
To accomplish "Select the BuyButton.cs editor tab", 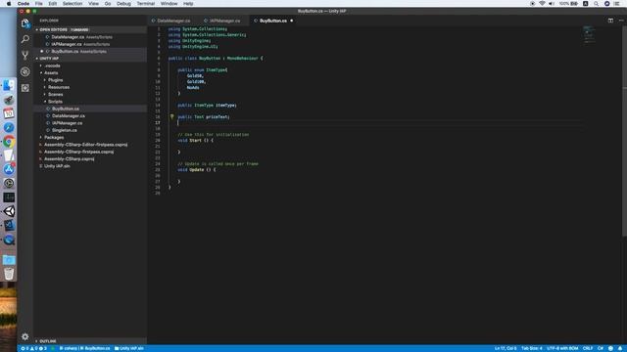I will 273,21.
